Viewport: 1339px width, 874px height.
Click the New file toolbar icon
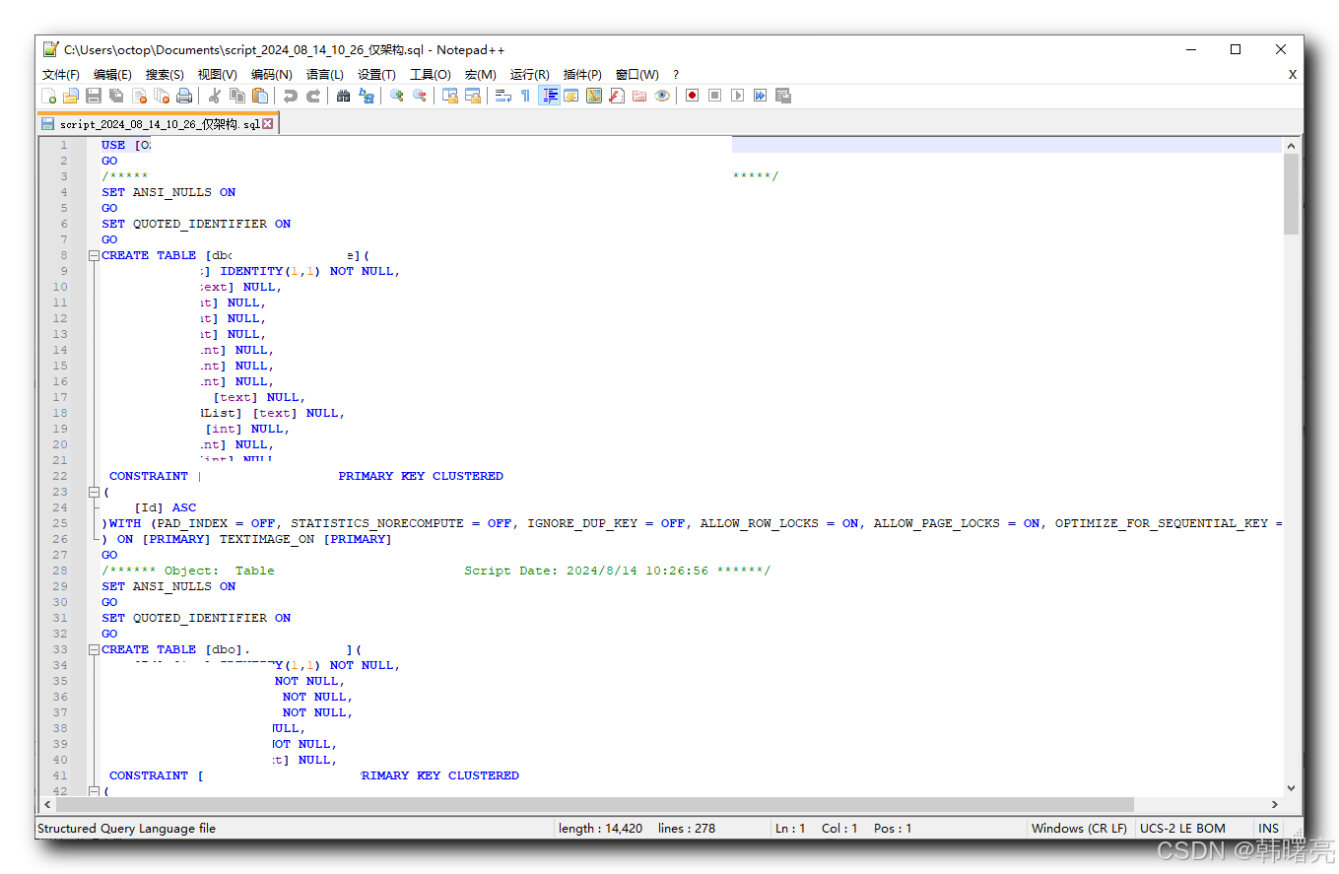[x=48, y=96]
